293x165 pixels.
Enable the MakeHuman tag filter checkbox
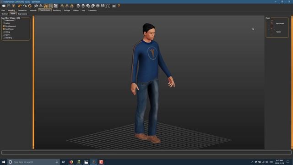4,20
